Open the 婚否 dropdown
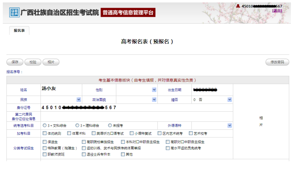Image resolution: width=293 pixels, height=172 pixels. (x=229, y=99)
